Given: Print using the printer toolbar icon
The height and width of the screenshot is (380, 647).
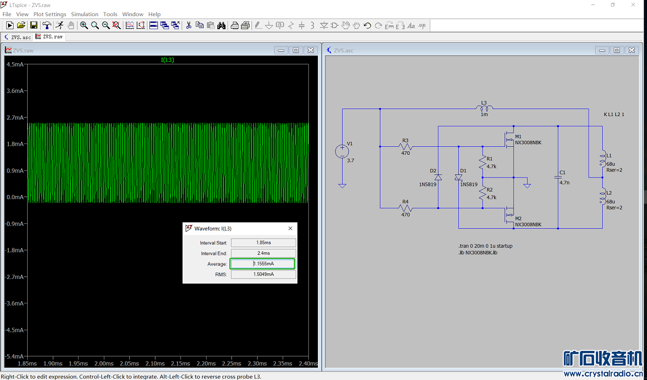Looking at the screenshot, I should click(234, 25).
